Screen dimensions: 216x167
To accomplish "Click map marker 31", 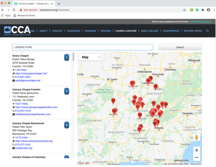I will pos(140,130).
